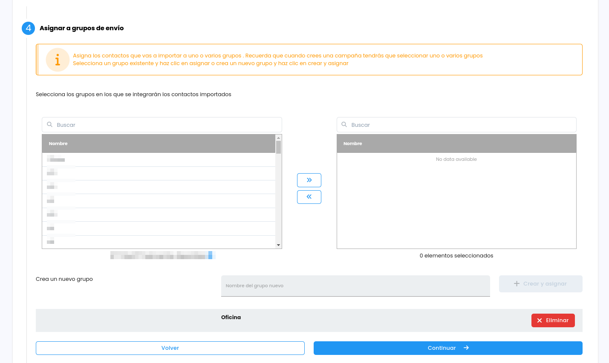Click the plus icon beside Crear y asignar

(x=517, y=283)
